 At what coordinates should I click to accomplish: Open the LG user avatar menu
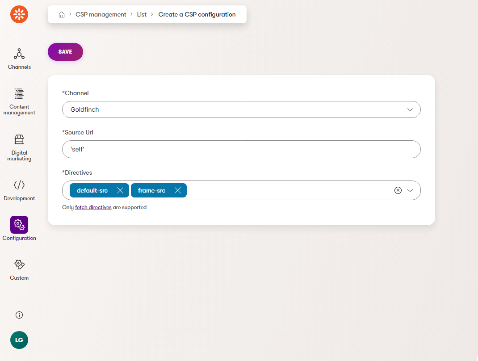19,340
